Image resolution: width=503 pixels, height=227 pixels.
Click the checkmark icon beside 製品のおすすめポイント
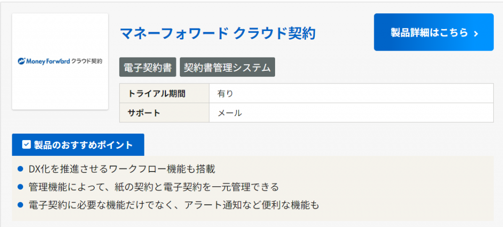coord(27,145)
